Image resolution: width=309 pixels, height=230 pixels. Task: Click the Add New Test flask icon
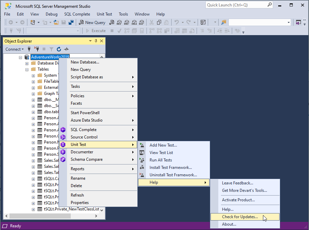click(142, 145)
